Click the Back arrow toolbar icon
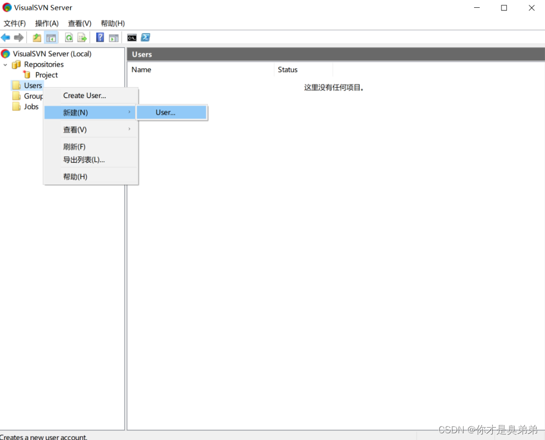The width and height of the screenshot is (545, 440). (x=6, y=38)
